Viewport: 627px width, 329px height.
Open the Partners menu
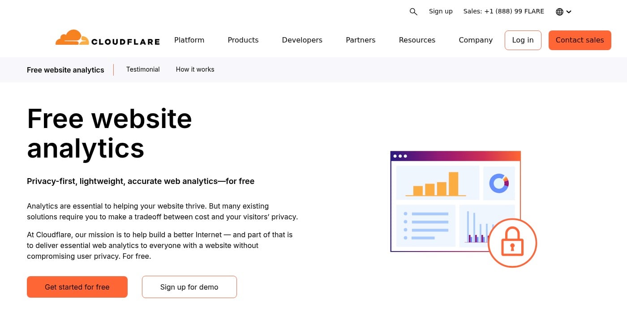point(361,40)
